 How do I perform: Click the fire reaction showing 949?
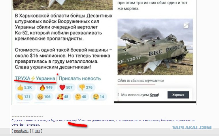coord(46,87)
